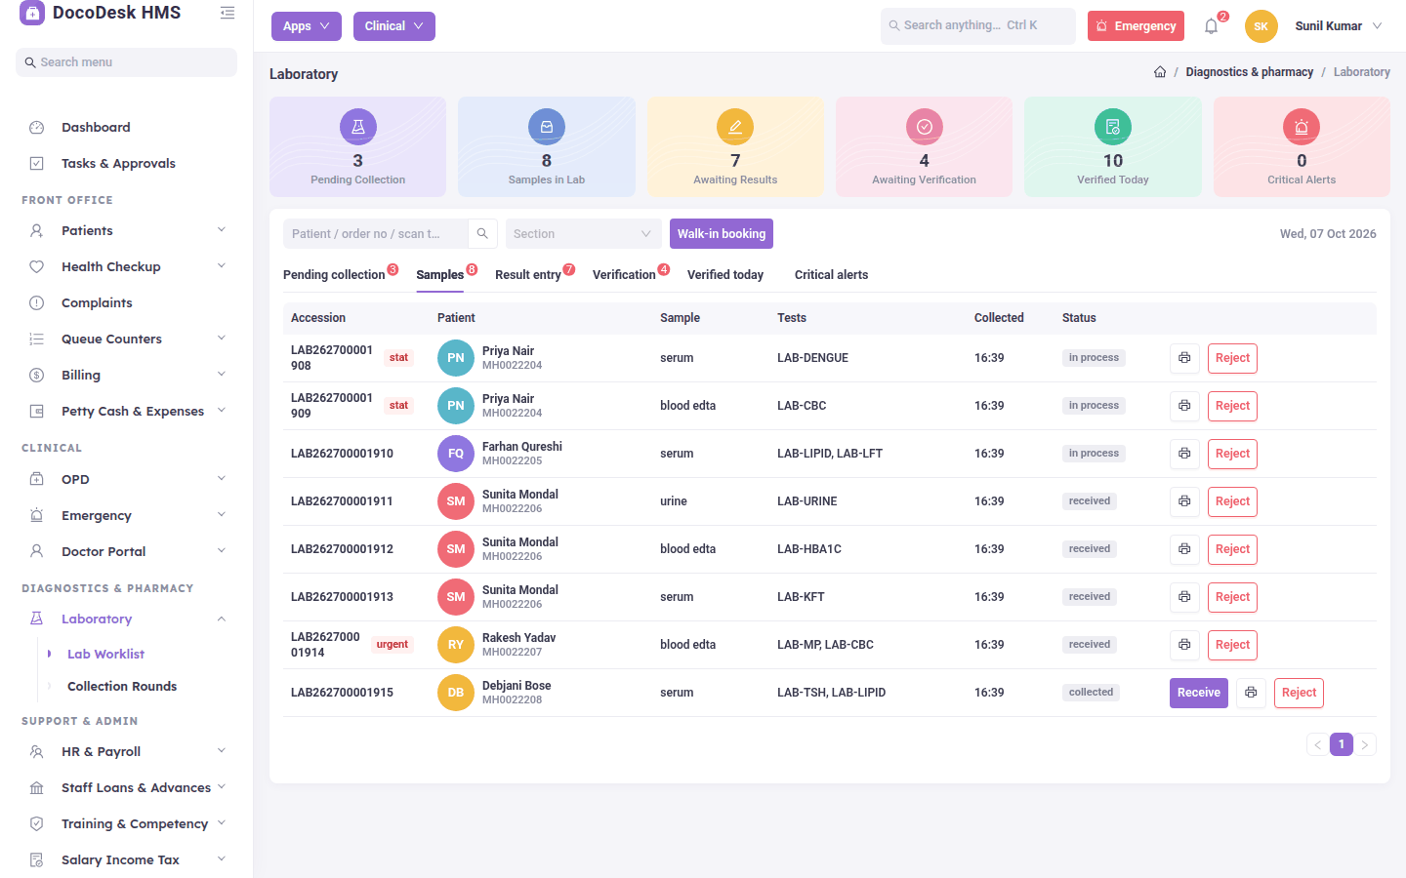The height and width of the screenshot is (878, 1406).
Task: Click the Emergency button in header
Action: coord(1136,26)
